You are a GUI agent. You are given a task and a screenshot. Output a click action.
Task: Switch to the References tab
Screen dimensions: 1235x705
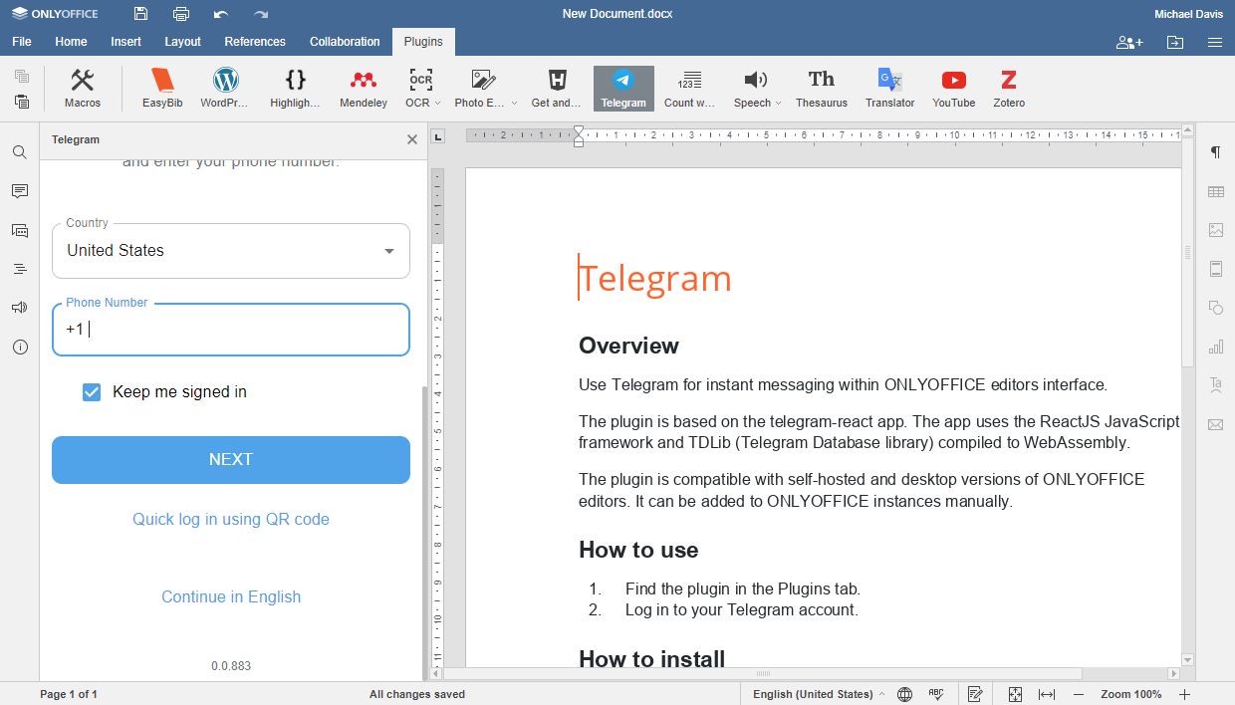pos(255,42)
